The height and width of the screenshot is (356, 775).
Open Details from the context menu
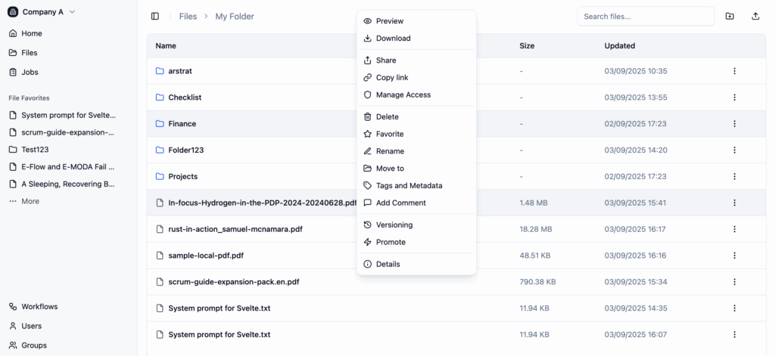click(x=416, y=264)
